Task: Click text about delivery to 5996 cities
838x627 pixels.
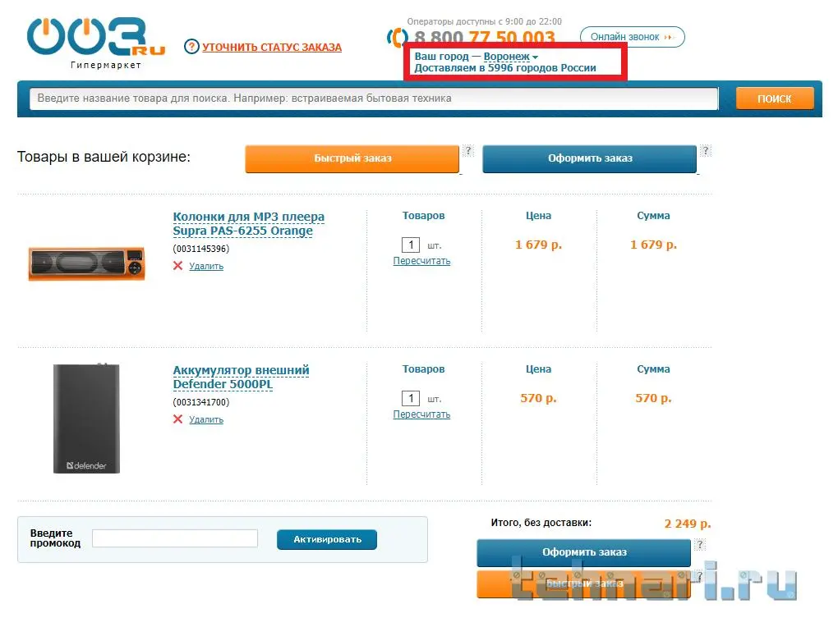Action: [x=505, y=68]
